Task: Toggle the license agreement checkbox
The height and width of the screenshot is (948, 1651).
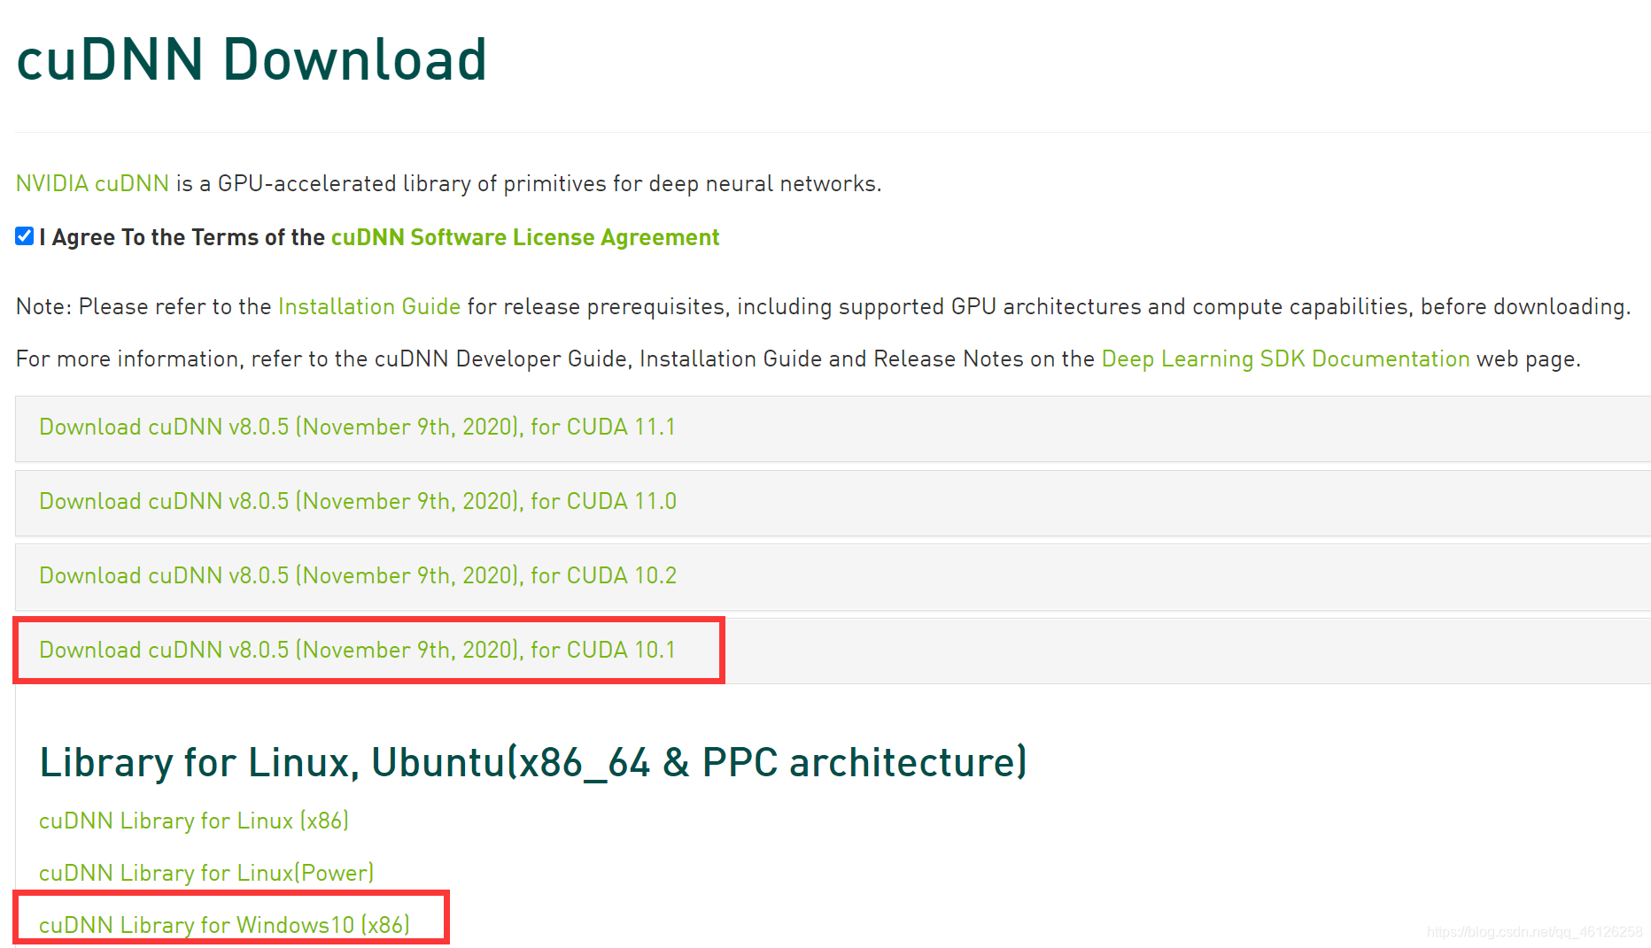Action: click(x=25, y=236)
